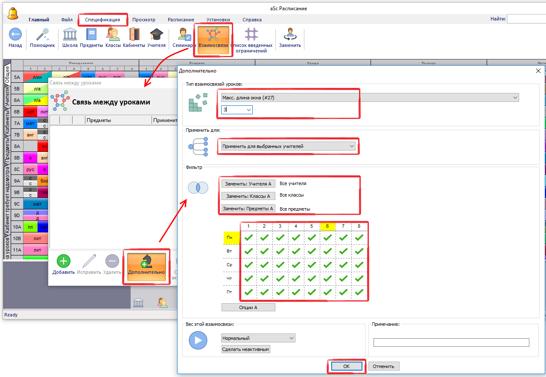The width and height of the screenshot is (546, 377).
Task: Click the OK button
Action: pos(346,366)
